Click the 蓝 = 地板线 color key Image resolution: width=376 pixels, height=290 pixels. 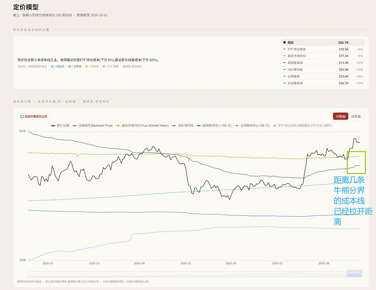[57, 67]
